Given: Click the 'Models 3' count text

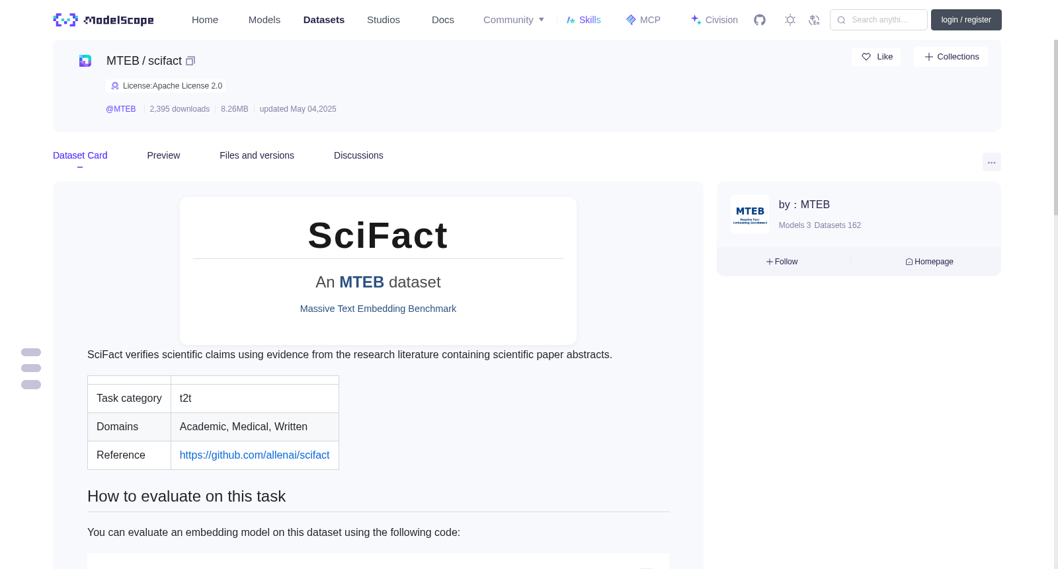Looking at the screenshot, I should point(795,225).
